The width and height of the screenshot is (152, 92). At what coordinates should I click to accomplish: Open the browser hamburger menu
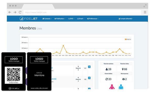click(x=145, y=12)
